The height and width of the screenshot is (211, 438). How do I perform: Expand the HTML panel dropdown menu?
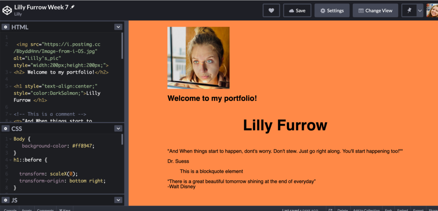(x=118, y=27)
